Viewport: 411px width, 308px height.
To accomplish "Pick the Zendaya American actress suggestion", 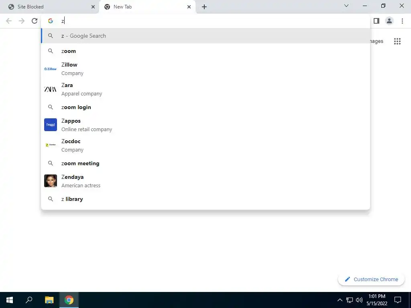I will [205, 181].
